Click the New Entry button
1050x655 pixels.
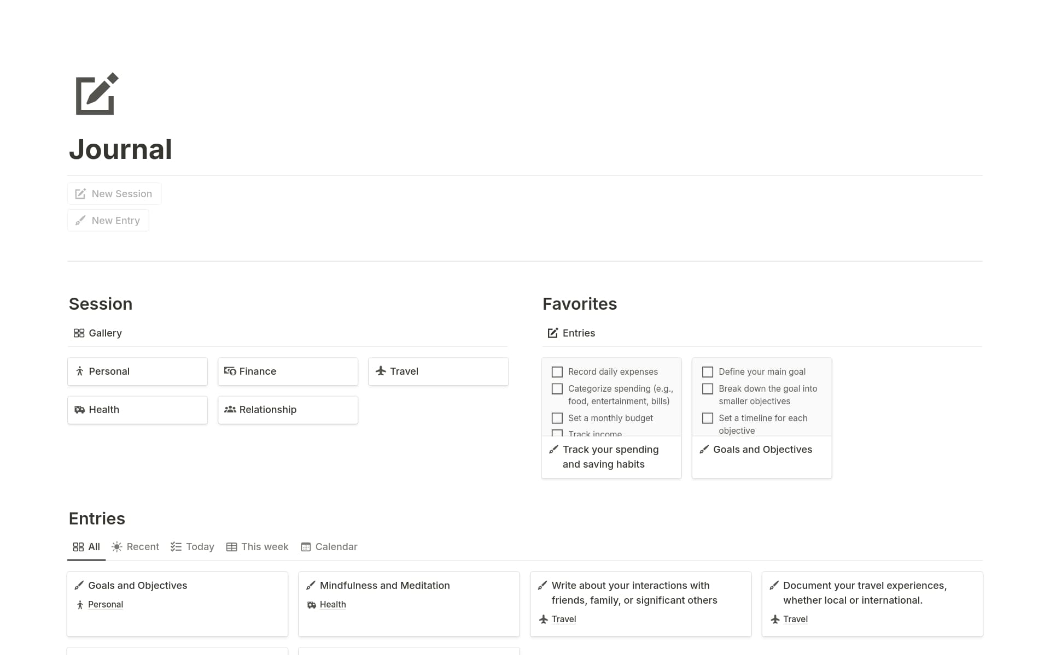point(108,220)
